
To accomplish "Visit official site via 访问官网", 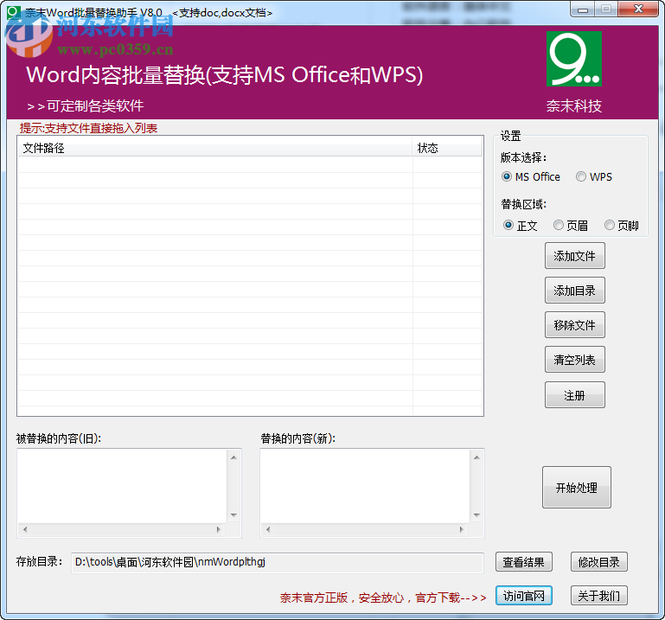I will tap(524, 596).
